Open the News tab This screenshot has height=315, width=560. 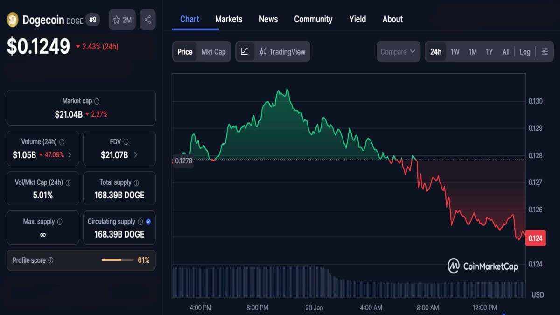pos(268,19)
